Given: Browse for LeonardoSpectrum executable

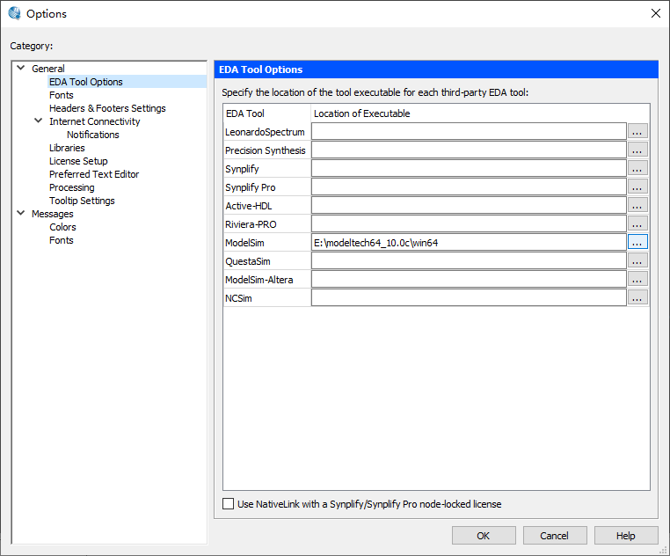Looking at the screenshot, I should (637, 131).
